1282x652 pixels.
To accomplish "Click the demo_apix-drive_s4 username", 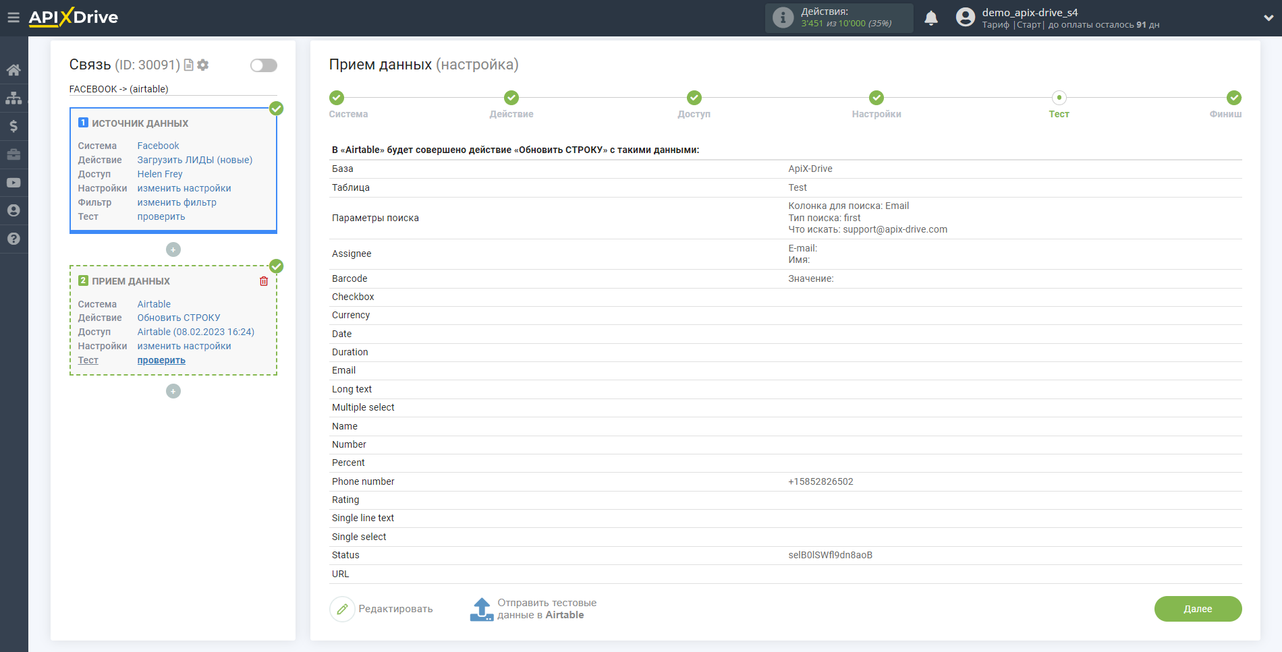I will point(1030,12).
